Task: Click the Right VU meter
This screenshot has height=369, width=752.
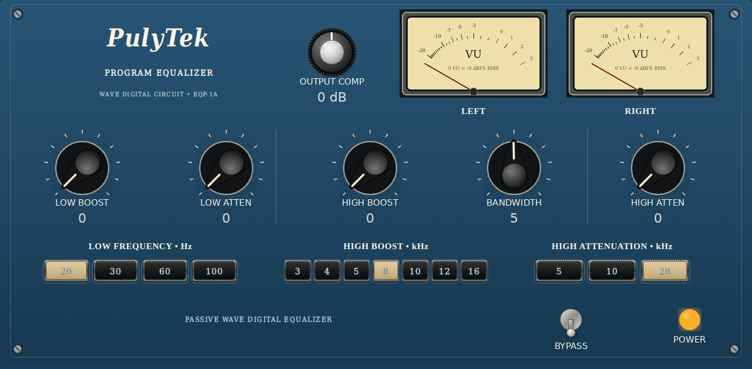Action: click(x=640, y=53)
